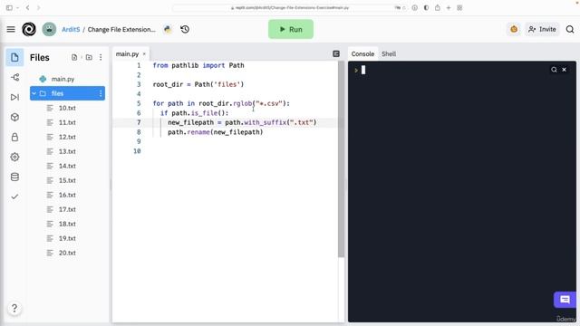Open file 20.txt
Image resolution: width=580 pixels, height=326 pixels.
67,253
